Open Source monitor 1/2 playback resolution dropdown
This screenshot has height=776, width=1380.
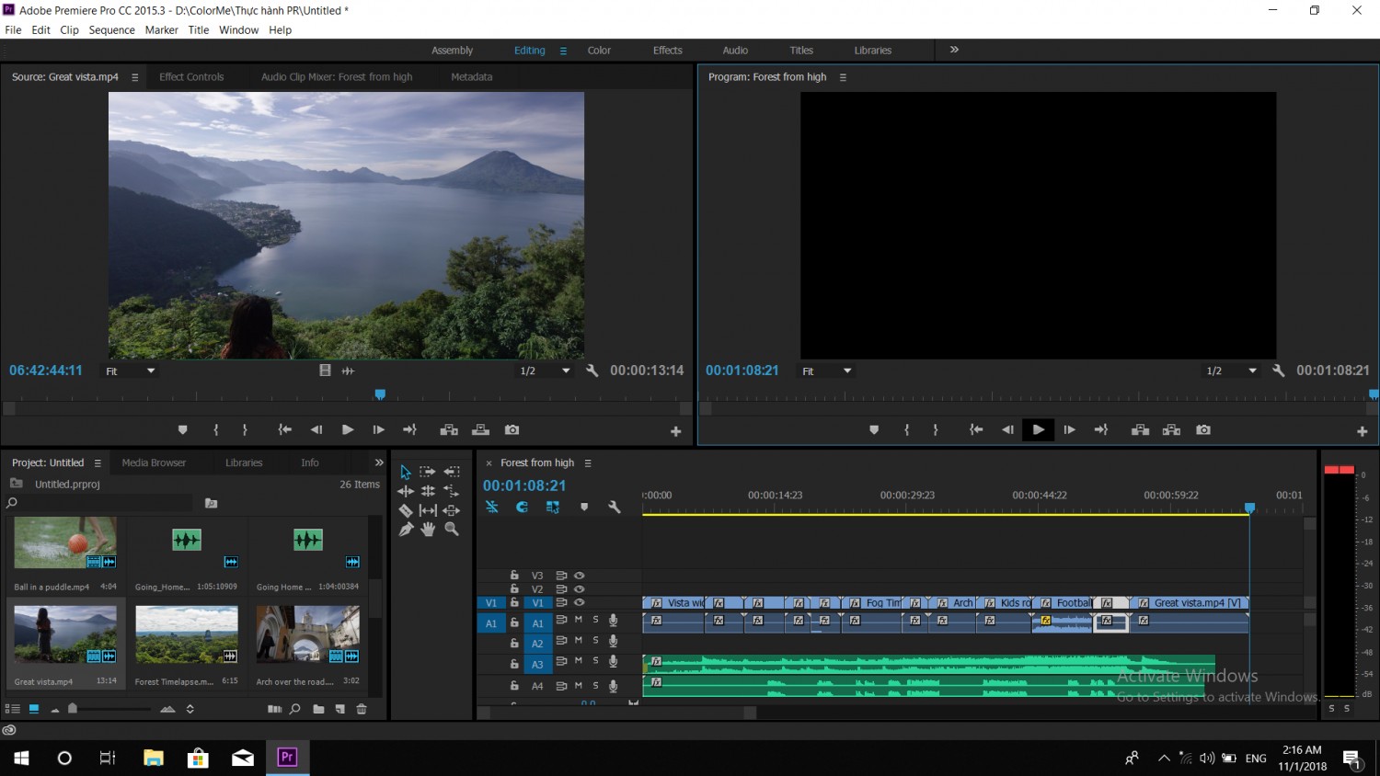coord(545,371)
